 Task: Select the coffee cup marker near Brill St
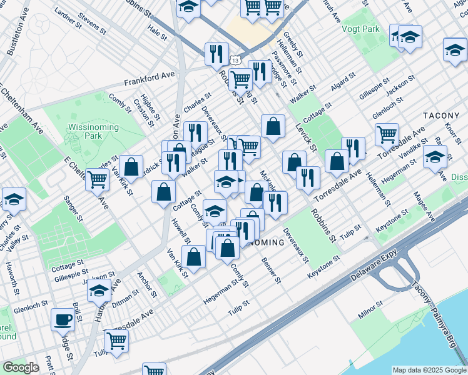pyautogui.click(x=63, y=321)
